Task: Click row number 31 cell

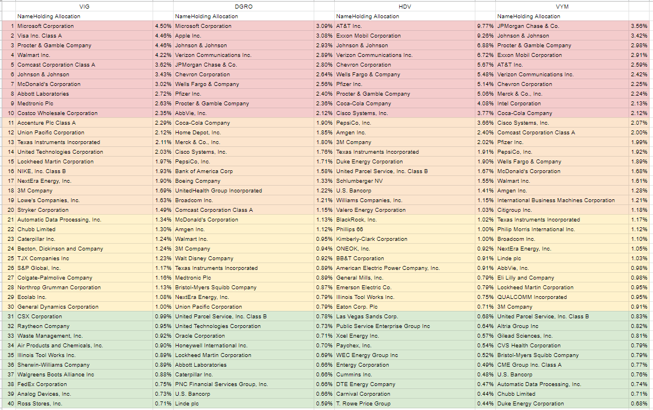Action: coord(9,316)
